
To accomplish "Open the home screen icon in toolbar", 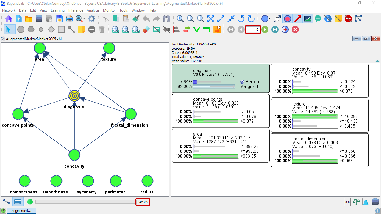I will 9,19.
